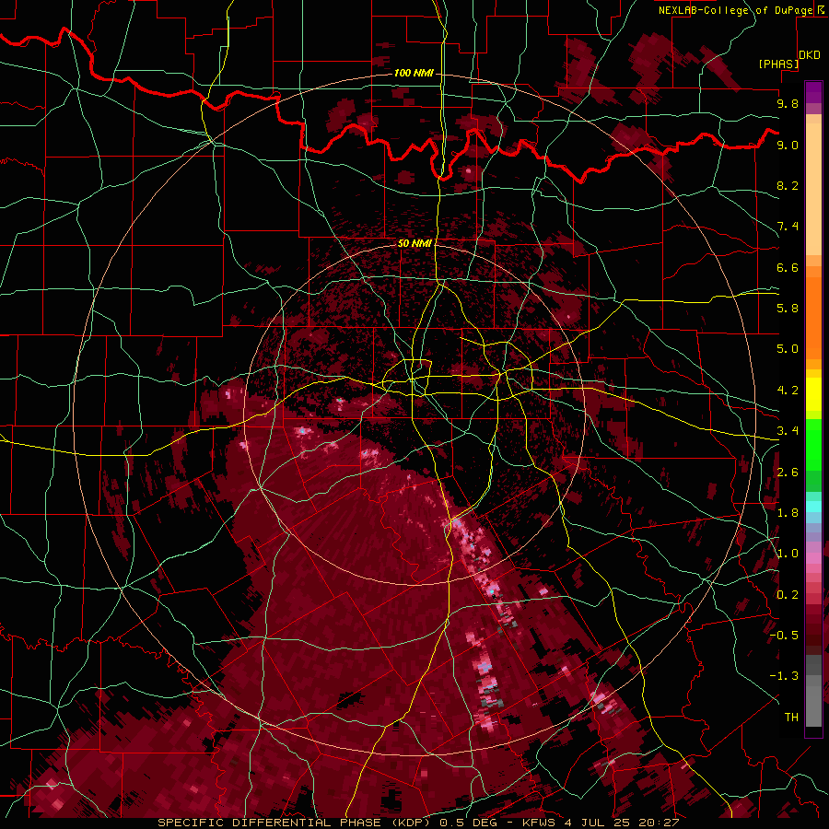Click the 9.8 value on the color scale

point(788,103)
